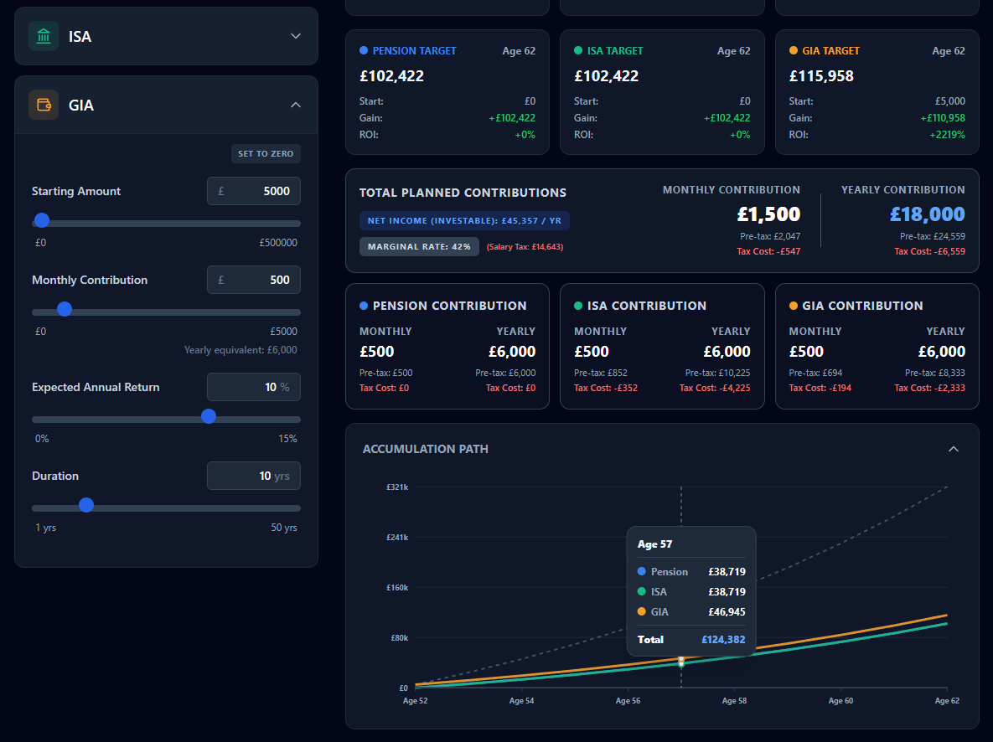Click the green dot beside ISA Target
The image size is (993, 742).
(578, 50)
